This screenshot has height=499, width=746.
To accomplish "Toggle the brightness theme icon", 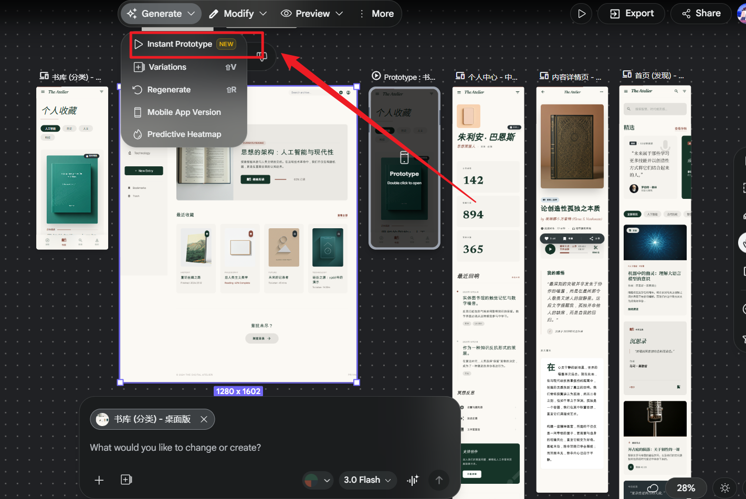I will point(725,488).
